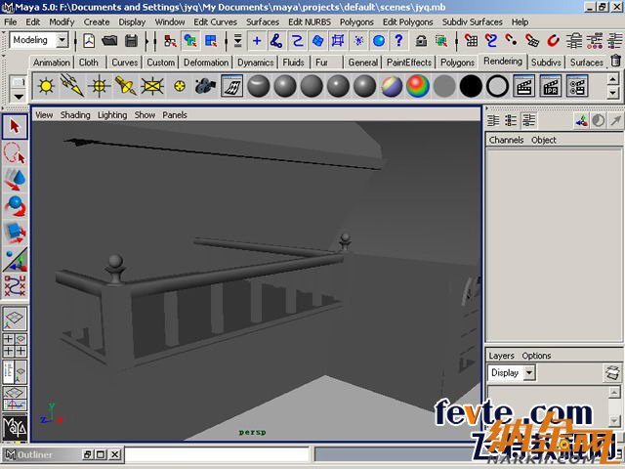Image resolution: width=625 pixels, height=469 pixels.
Task: Create a new layer using layer icon
Action: point(611,373)
